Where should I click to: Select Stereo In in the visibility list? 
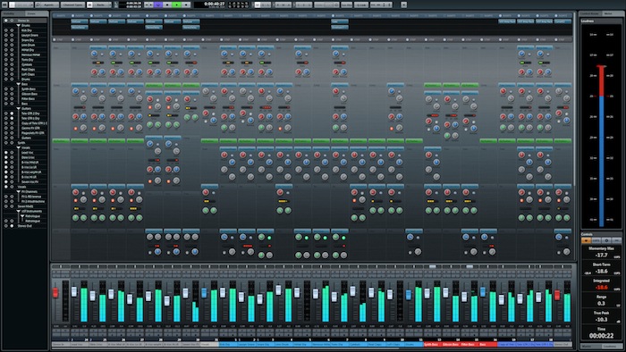(23, 21)
